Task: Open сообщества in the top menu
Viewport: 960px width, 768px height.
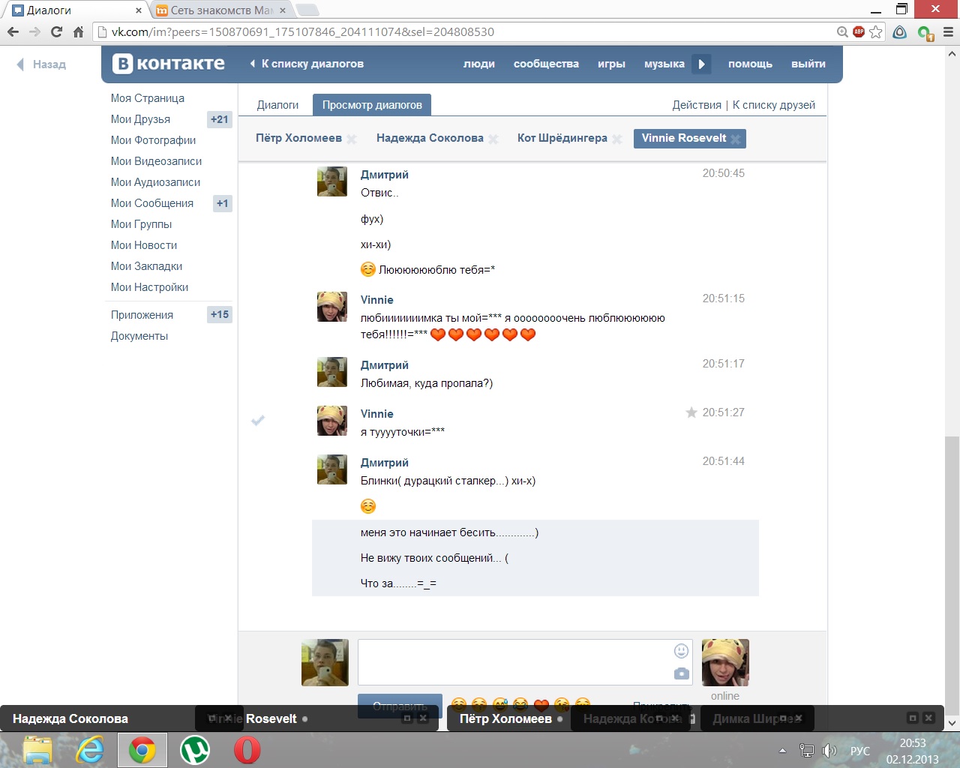Action: click(546, 64)
